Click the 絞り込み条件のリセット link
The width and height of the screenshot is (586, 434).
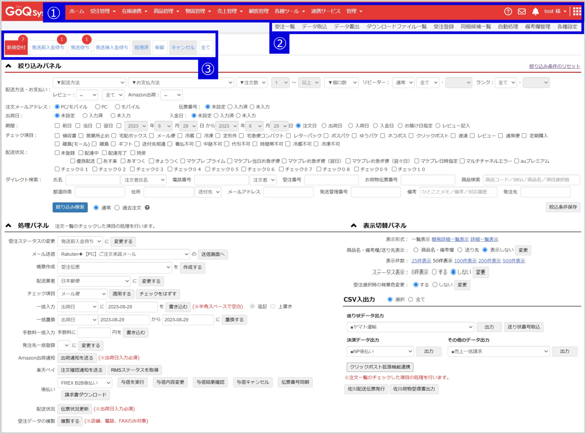pyautogui.click(x=555, y=65)
